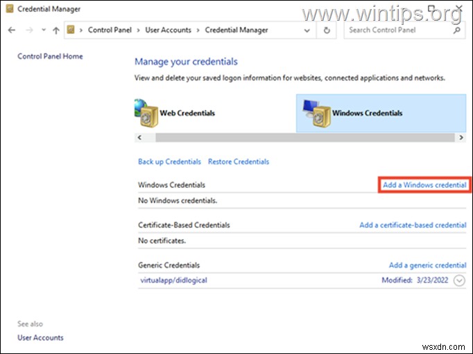This screenshot has width=473, height=354.
Task: Click the Windows Credentials vault icon
Action: coord(317,114)
